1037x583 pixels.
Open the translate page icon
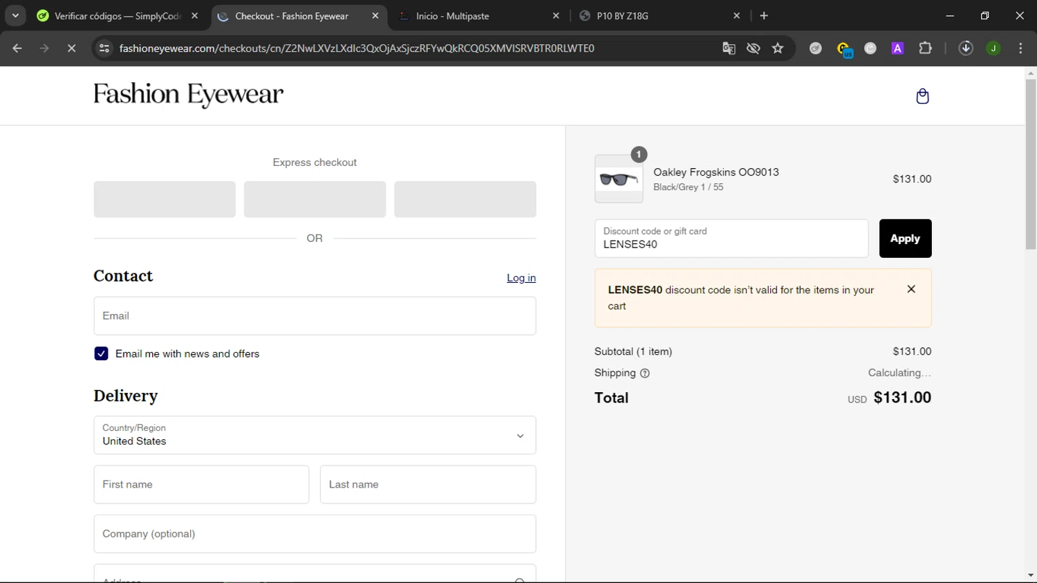729,48
